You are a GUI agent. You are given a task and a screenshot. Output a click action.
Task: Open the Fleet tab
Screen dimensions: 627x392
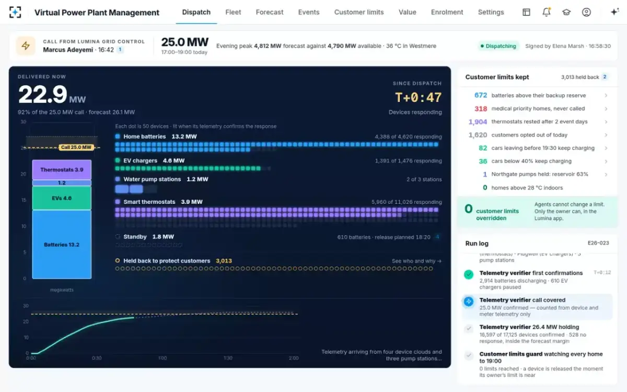click(x=233, y=12)
